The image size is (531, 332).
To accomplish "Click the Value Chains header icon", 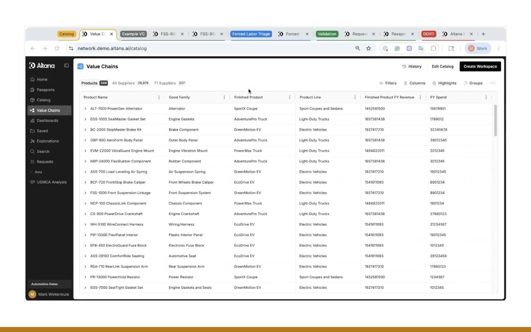I will click(x=80, y=66).
